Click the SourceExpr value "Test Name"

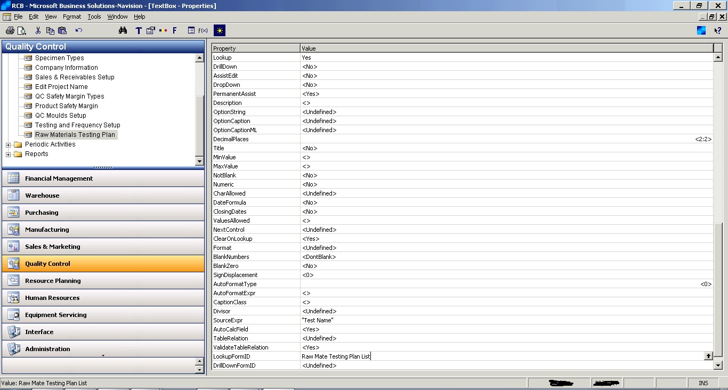coord(318,320)
